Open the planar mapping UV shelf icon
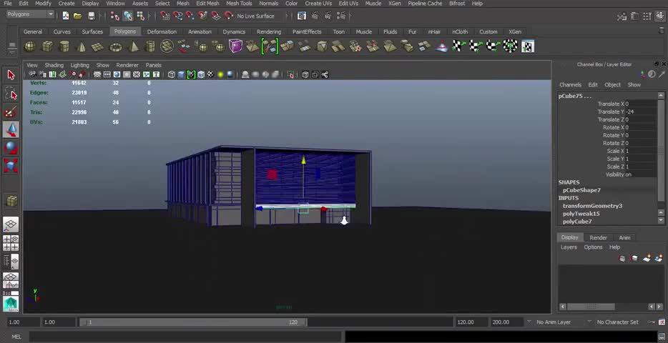The height and width of the screenshot is (343, 668). click(x=459, y=46)
